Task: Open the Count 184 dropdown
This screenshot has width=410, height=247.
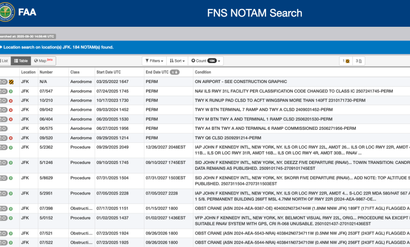Action: click(x=206, y=61)
